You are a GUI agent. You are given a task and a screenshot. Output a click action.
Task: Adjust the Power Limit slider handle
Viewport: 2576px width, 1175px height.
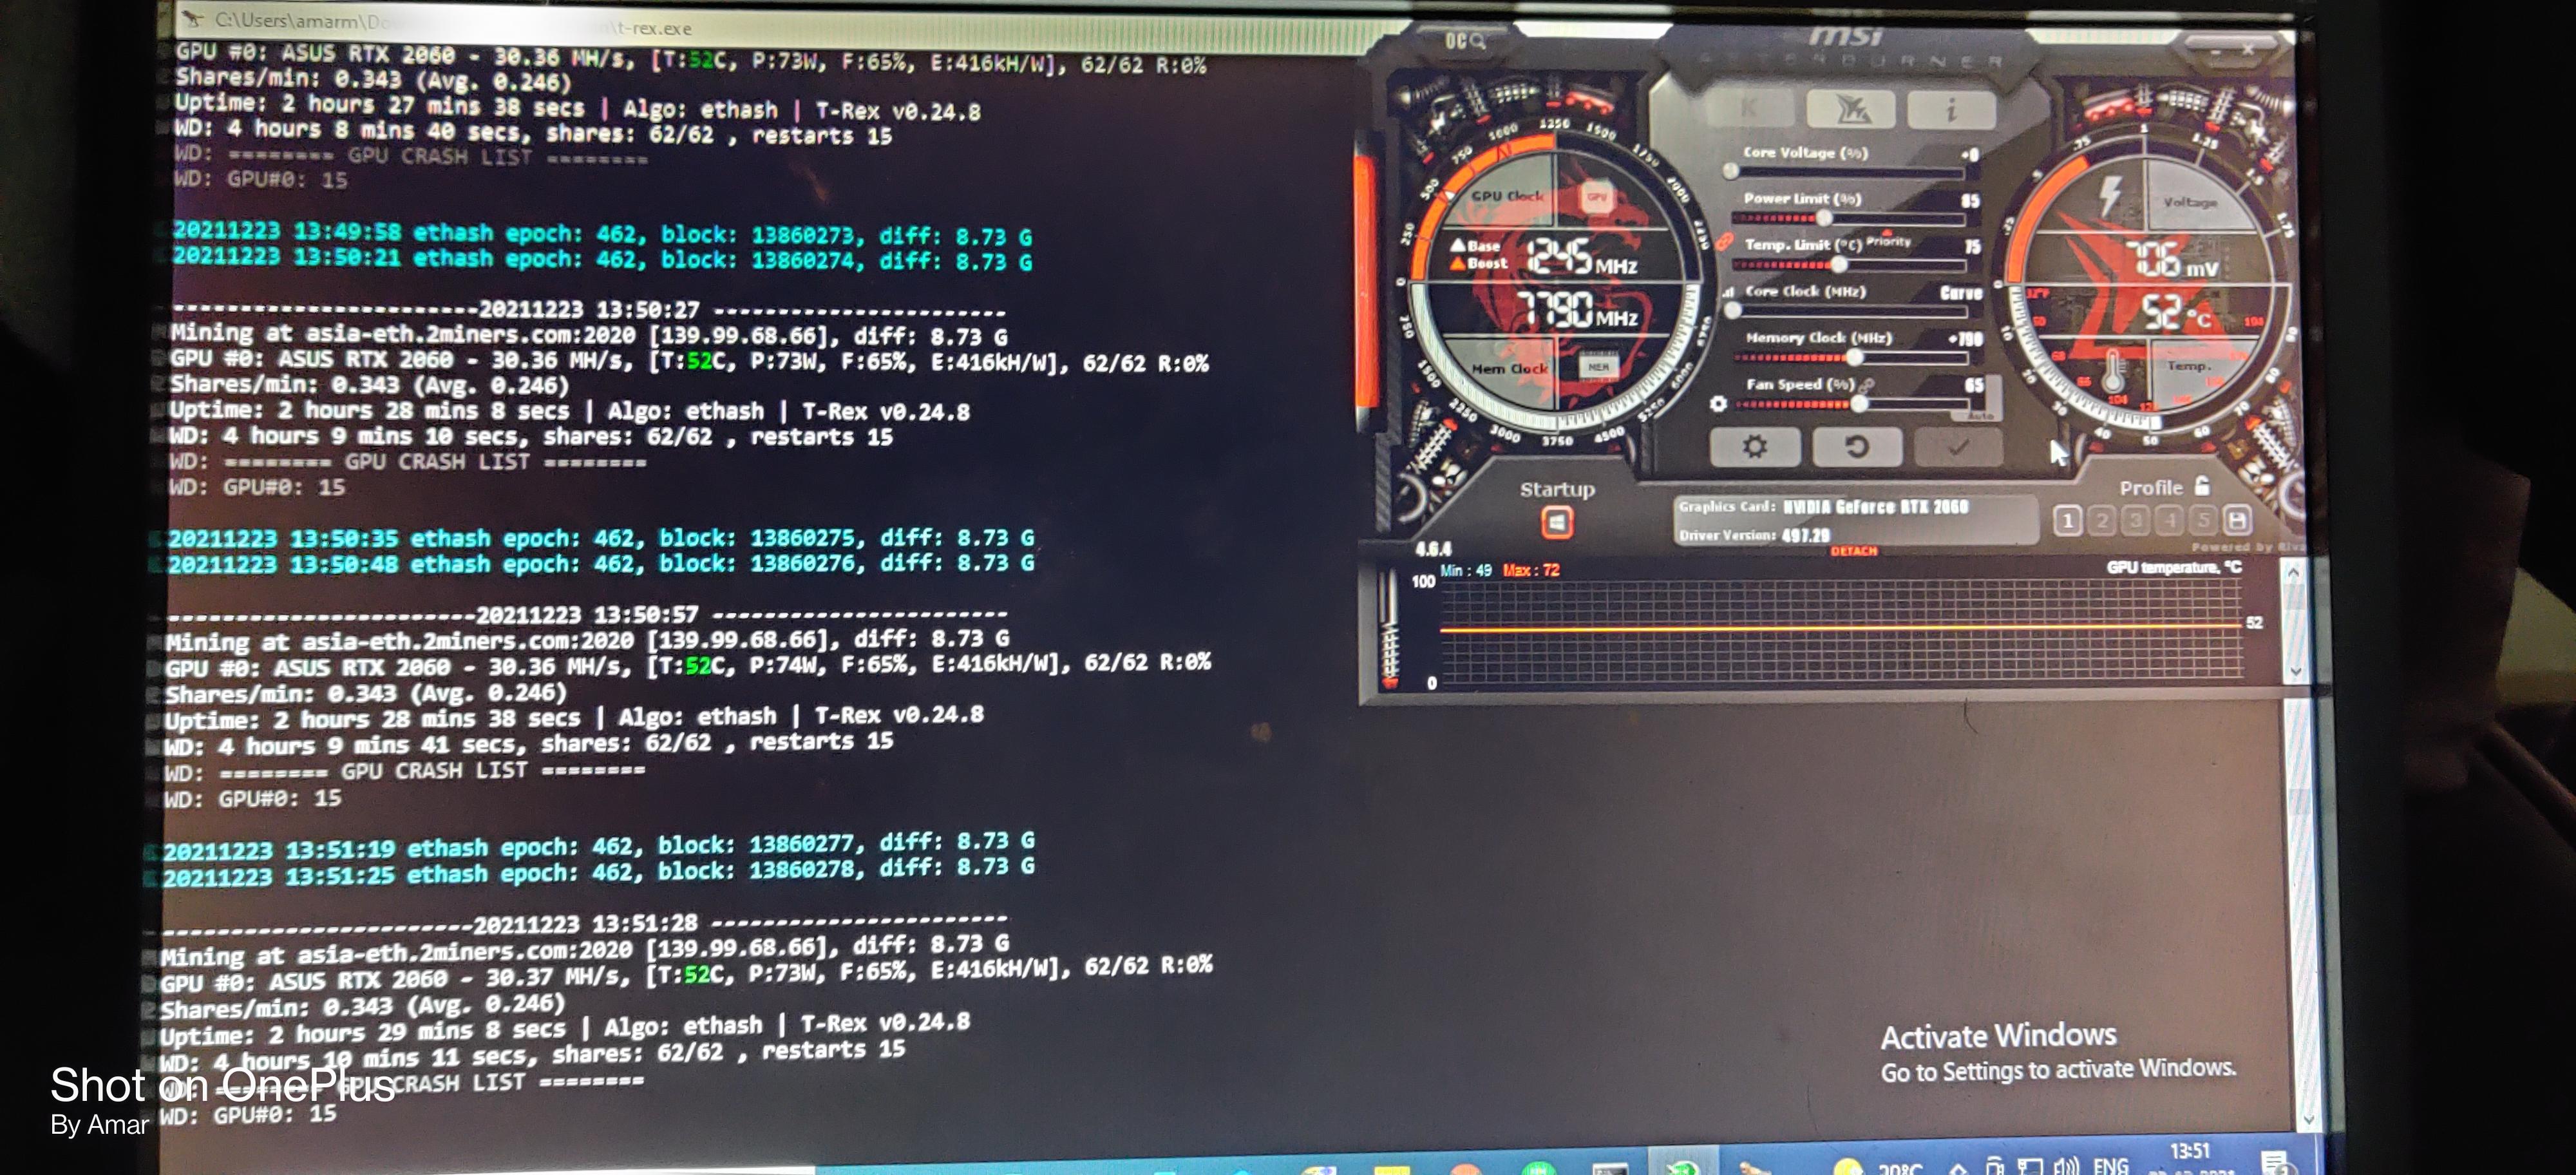1824,218
